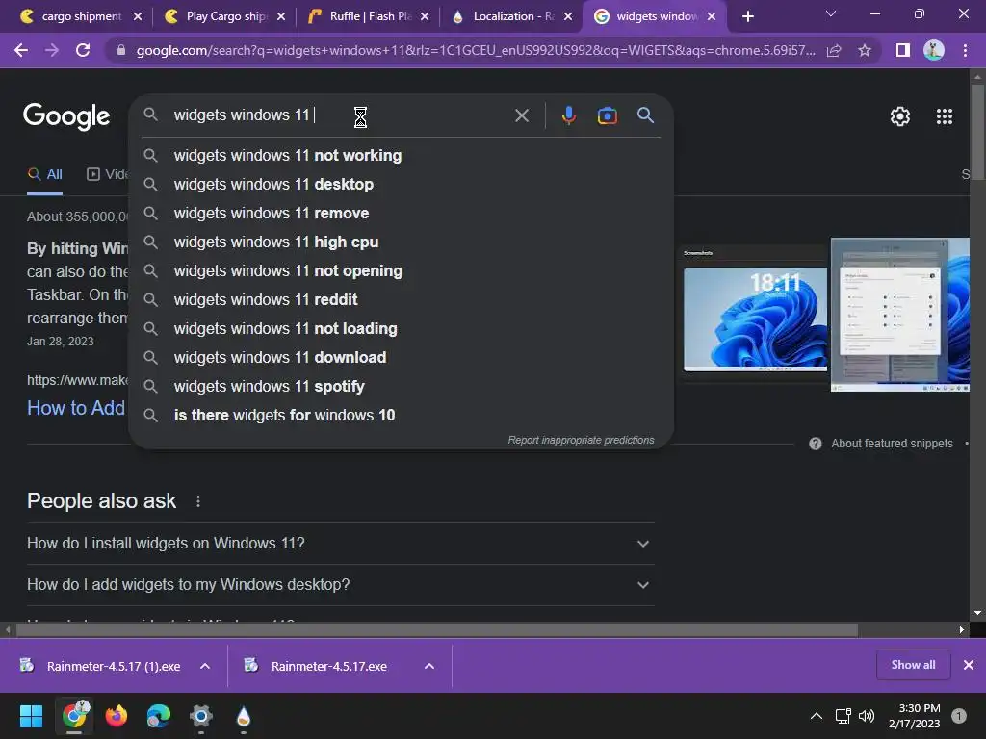Choose suggestion 'widgets windows 11 high cpu'

click(x=401, y=242)
